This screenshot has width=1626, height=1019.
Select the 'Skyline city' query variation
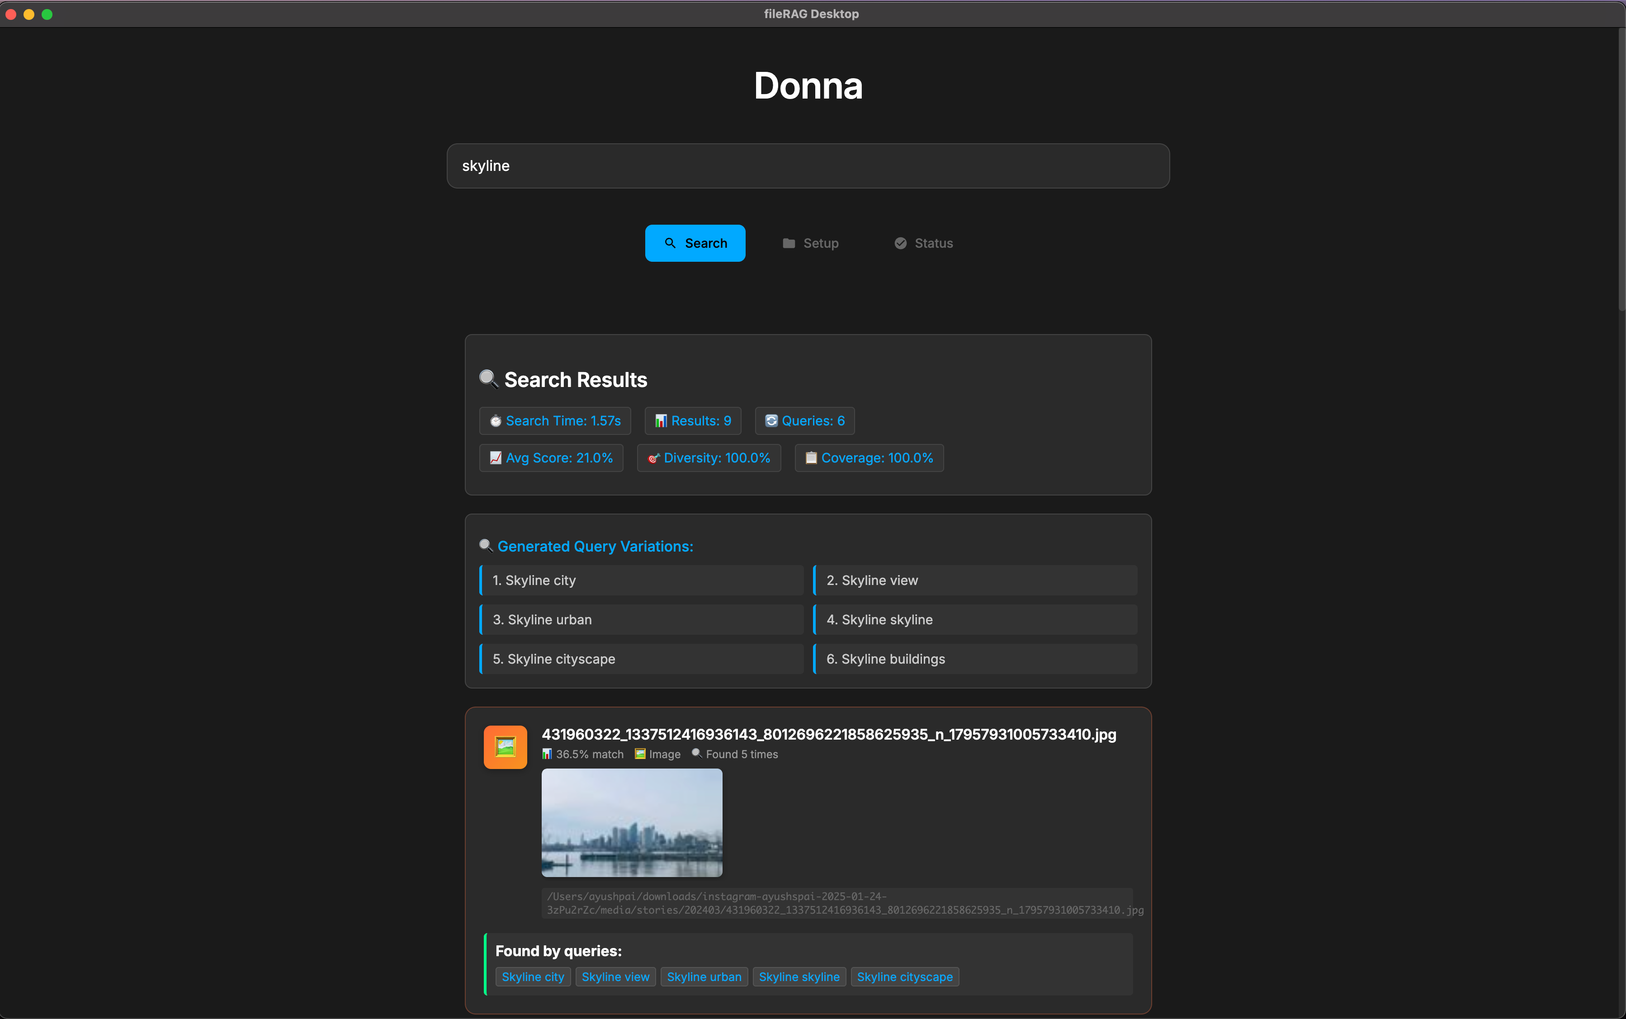(x=642, y=580)
